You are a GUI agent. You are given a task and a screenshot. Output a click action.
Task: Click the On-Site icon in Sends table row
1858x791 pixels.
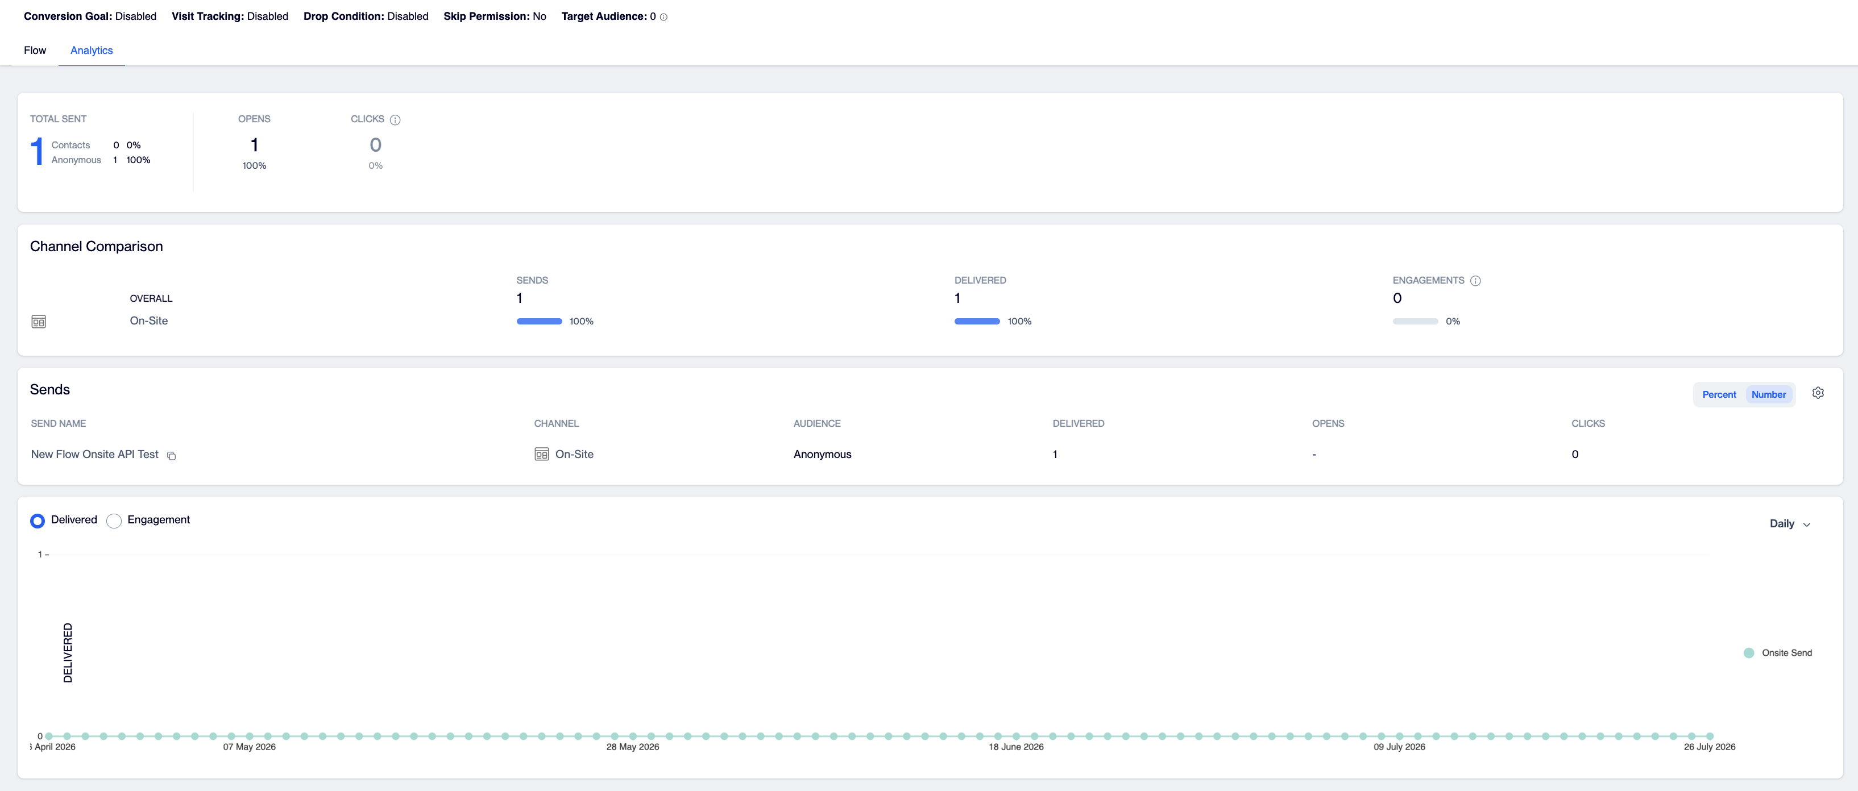[x=542, y=454]
